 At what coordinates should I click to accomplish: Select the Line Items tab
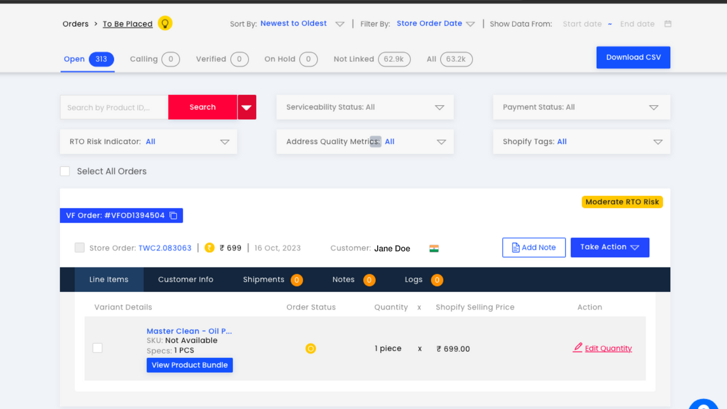tap(109, 279)
